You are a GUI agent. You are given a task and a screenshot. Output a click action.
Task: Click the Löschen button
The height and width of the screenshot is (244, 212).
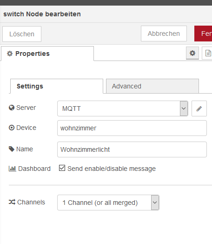point(22,34)
